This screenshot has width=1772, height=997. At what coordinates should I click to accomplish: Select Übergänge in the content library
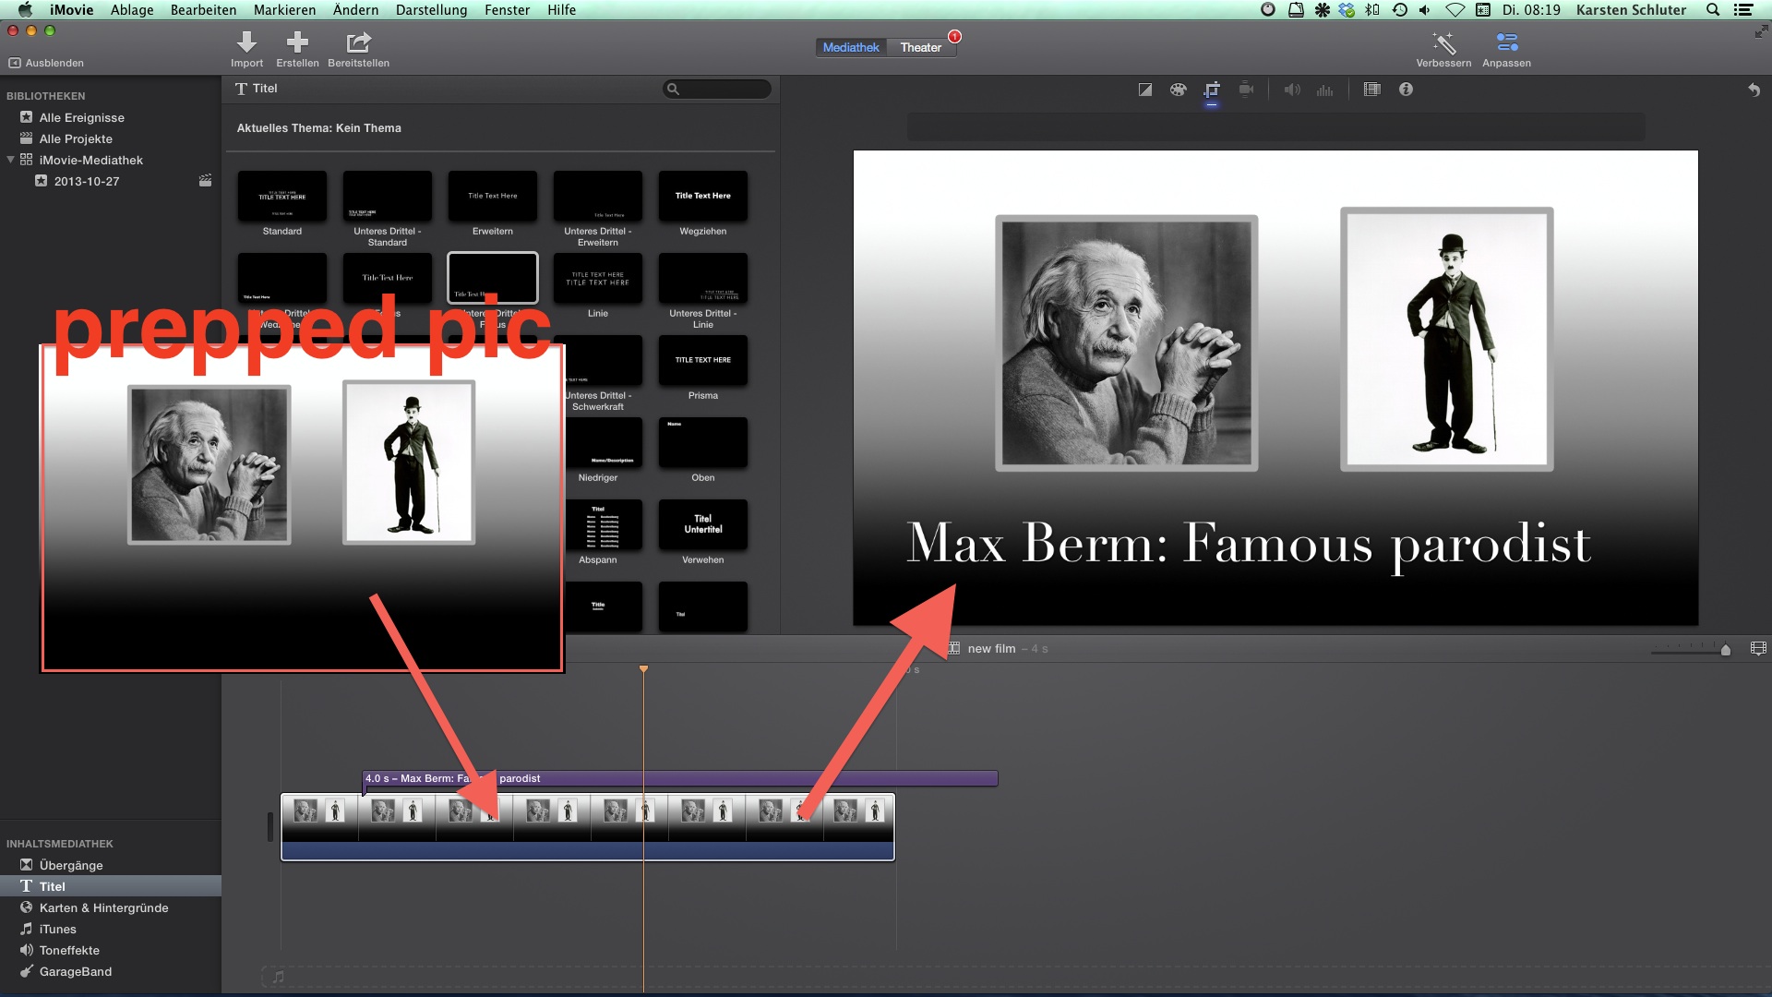tap(71, 865)
